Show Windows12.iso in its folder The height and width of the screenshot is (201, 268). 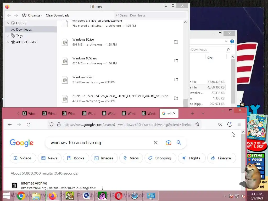pyautogui.click(x=176, y=80)
